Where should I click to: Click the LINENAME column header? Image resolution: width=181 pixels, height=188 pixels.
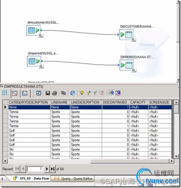point(60,102)
